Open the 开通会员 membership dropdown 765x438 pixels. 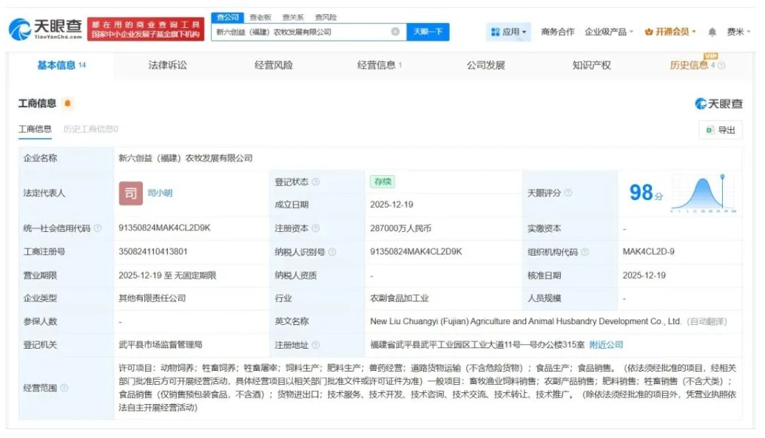pos(670,32)
